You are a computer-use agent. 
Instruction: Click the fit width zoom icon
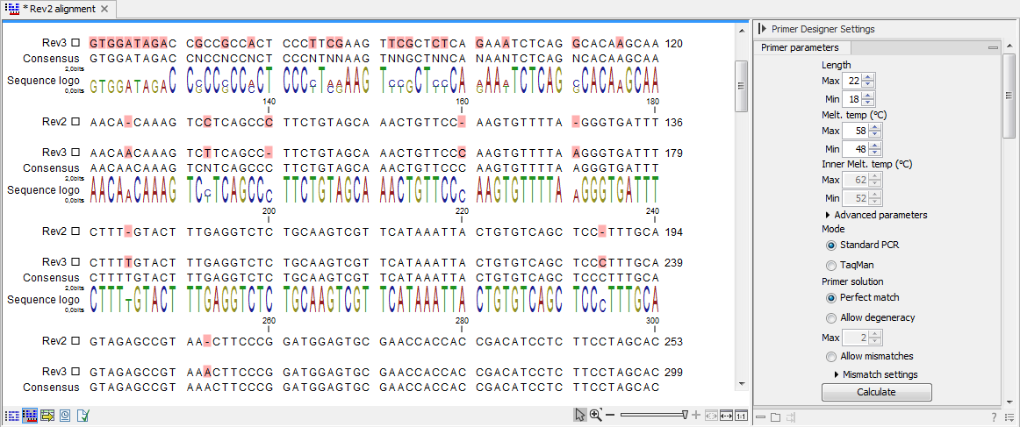[x=726, y=416]
